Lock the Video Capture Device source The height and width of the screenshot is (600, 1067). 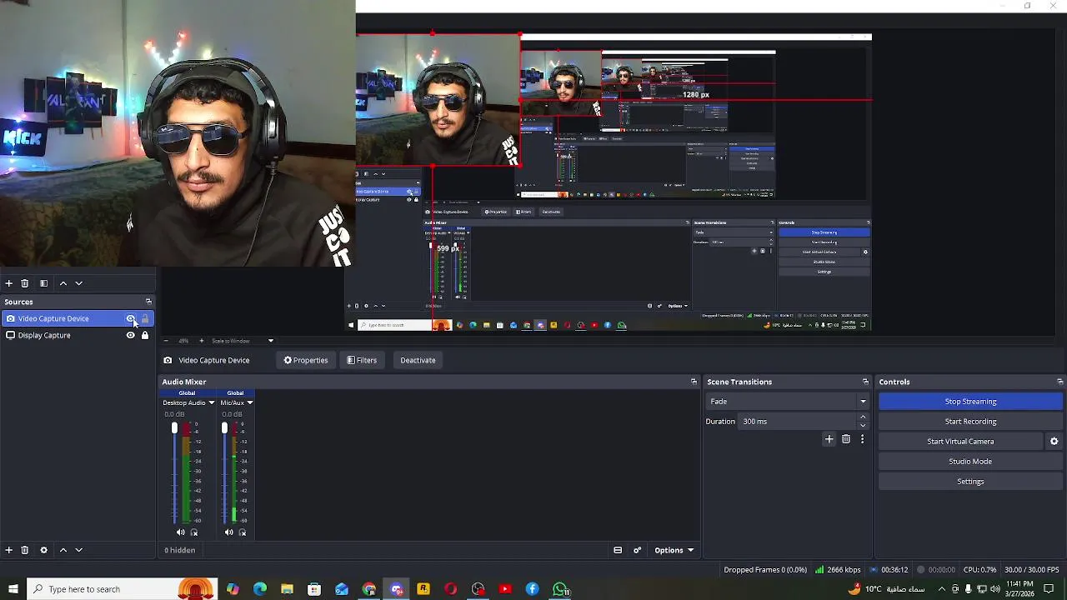145,318
